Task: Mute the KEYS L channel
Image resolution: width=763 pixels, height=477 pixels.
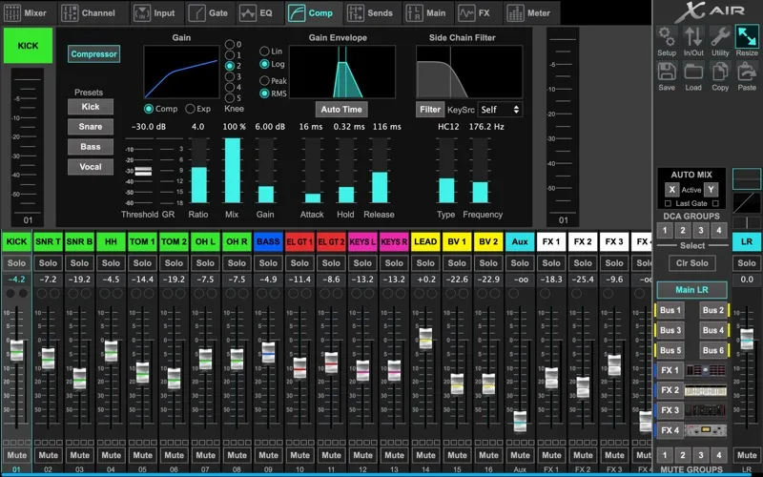Action: (x=362, y=455)
